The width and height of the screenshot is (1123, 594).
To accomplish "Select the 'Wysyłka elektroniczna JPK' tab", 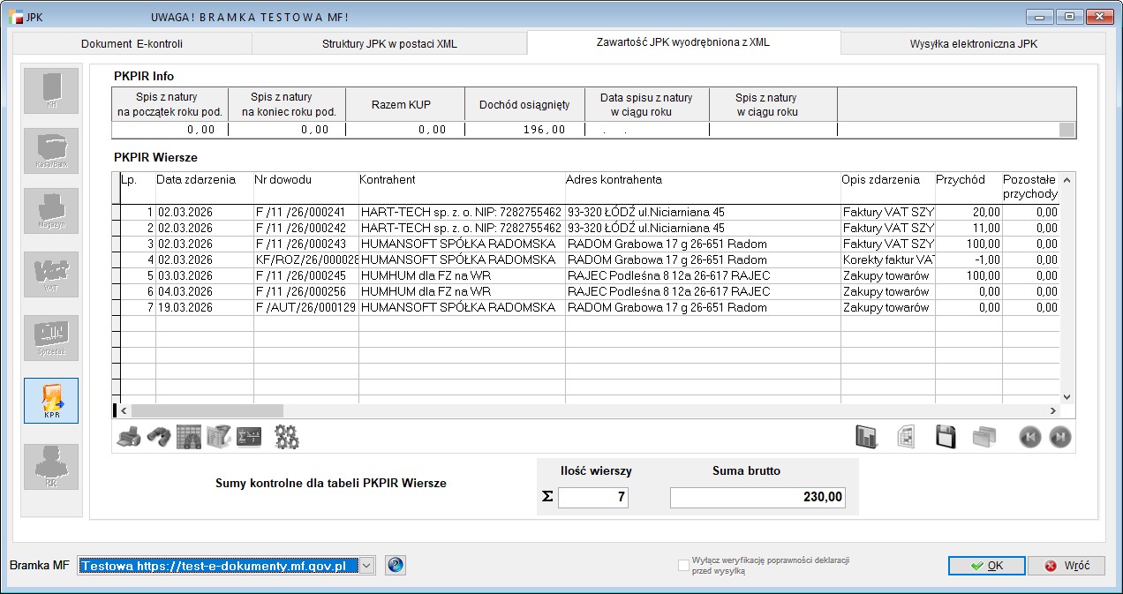I will (x=973, y=43).
